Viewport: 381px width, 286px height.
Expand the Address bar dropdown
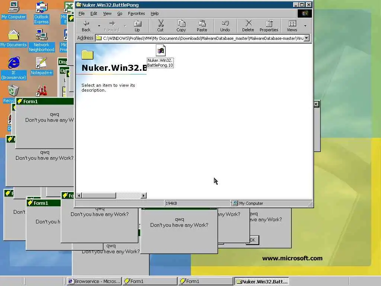(307, 38)
